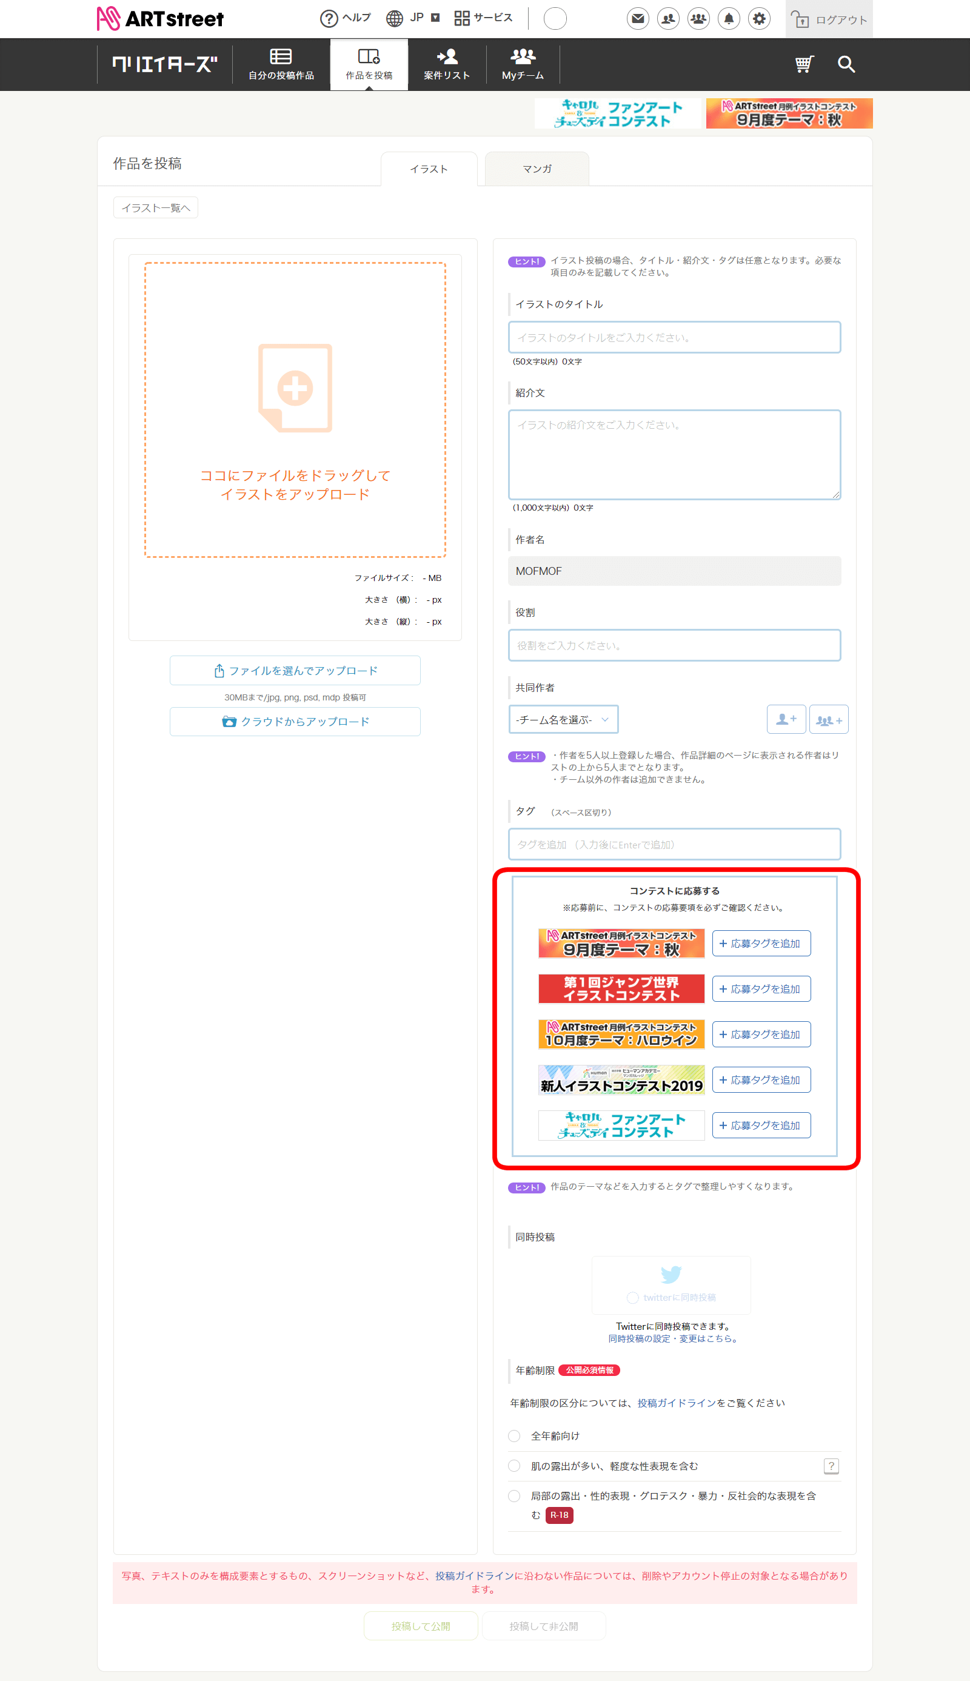Open the -チーム名を選ぶ- team dropdown
This screenshot has width=970, height=1681.
click(x=563, y=719)
